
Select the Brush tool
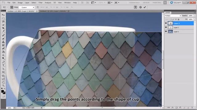(x=3, y=38)
